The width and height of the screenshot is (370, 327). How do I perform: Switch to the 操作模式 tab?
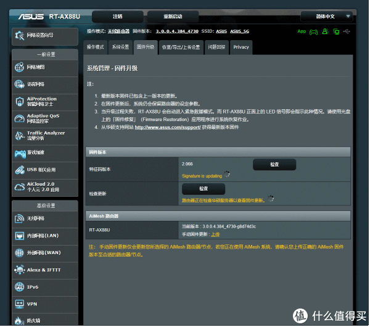(x=96, y=48)
